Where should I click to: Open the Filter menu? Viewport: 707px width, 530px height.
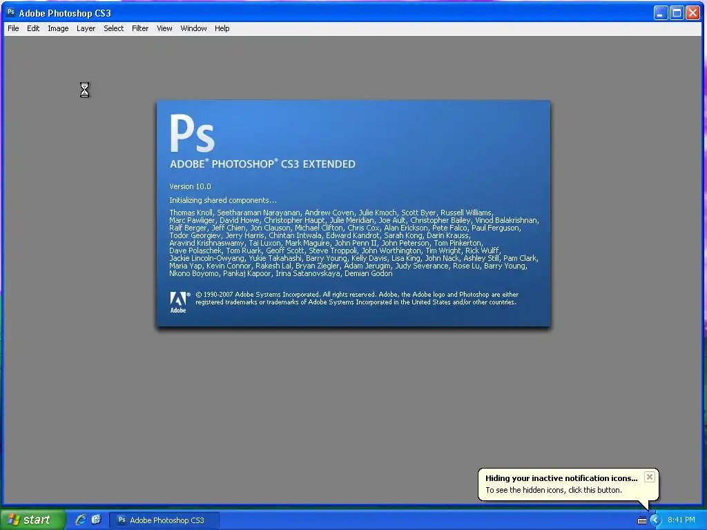click(139, 28)
